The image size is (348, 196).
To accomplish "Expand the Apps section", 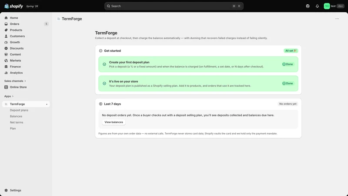I will pos(9,96).
